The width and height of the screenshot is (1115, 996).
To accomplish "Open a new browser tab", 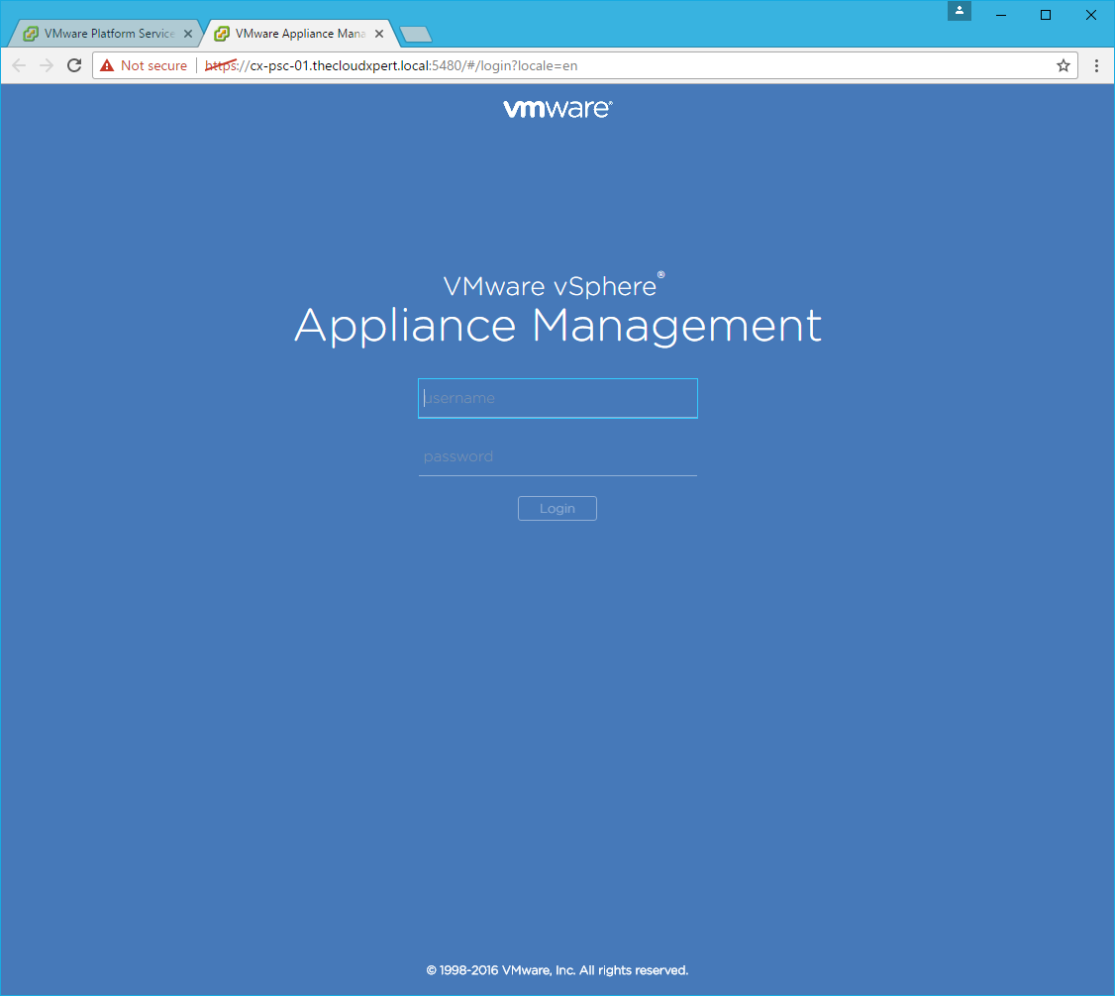I will (x=415, y=35).
